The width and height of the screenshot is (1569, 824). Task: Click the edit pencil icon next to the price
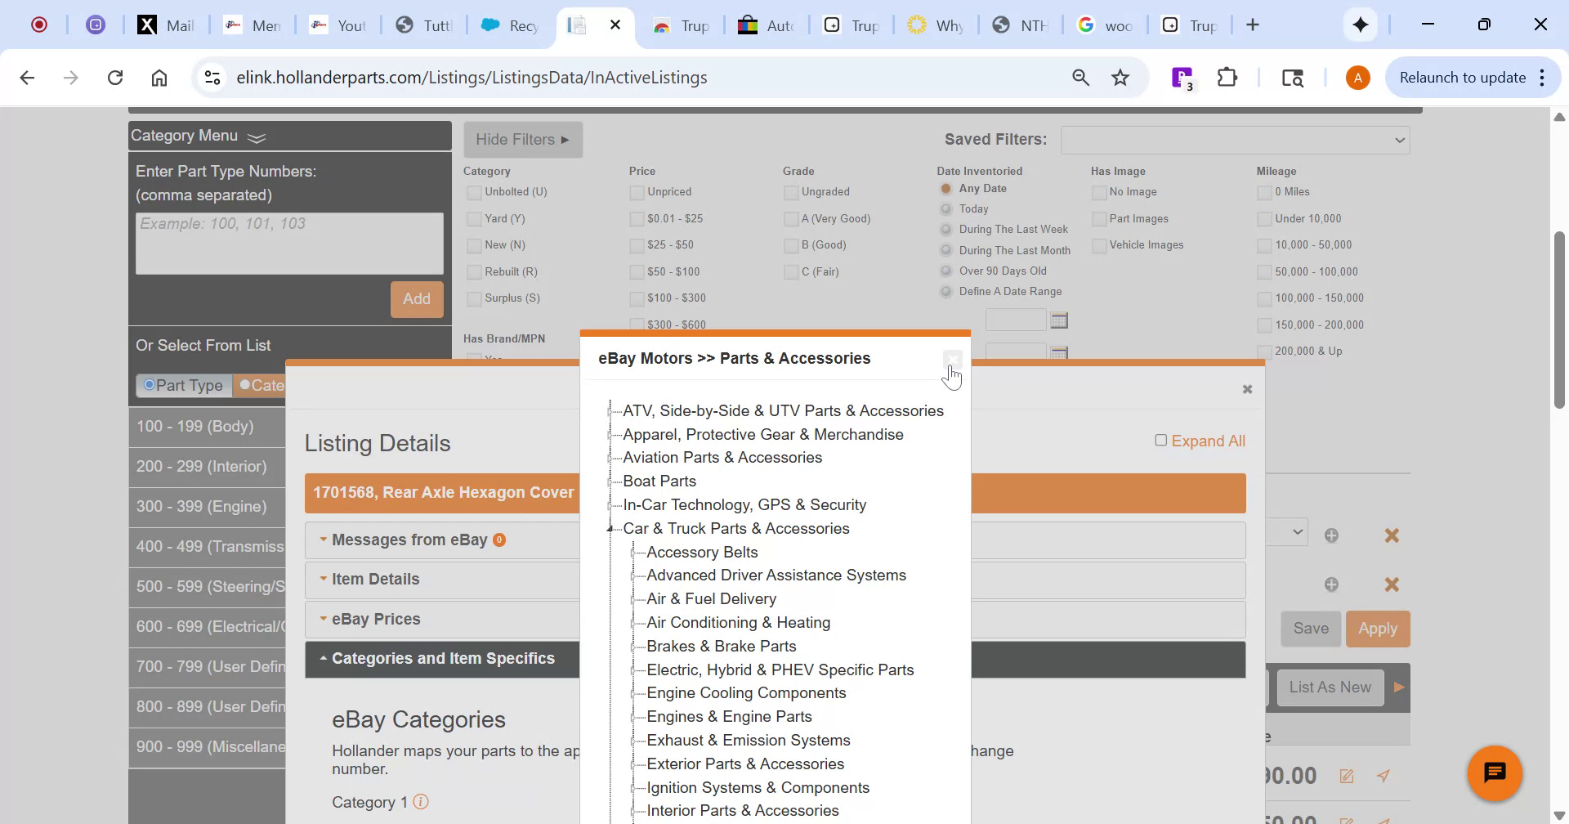click(x=1346, y=776)
